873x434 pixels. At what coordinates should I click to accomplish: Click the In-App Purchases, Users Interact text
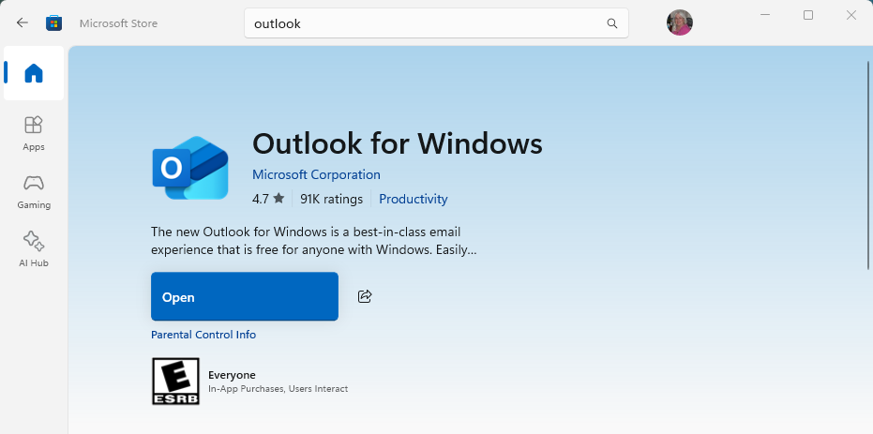(x=278, y=389)
